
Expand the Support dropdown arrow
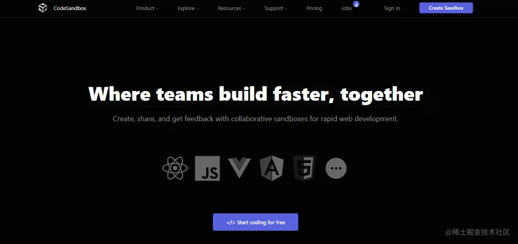point(286,9)
